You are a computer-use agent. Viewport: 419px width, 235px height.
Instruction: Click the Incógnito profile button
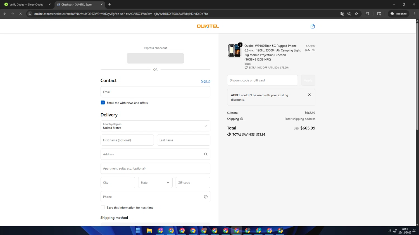coord(399,14)
